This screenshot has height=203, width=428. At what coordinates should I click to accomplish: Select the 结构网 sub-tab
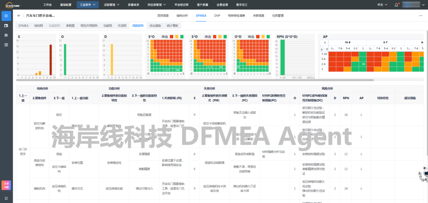tap(38, 26)
